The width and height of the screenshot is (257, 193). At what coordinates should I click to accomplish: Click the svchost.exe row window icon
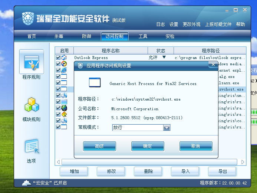coord(64,89)
